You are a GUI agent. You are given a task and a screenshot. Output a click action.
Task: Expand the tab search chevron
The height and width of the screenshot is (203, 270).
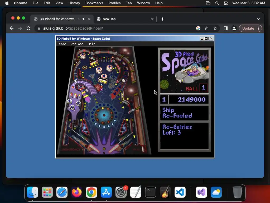258,19
